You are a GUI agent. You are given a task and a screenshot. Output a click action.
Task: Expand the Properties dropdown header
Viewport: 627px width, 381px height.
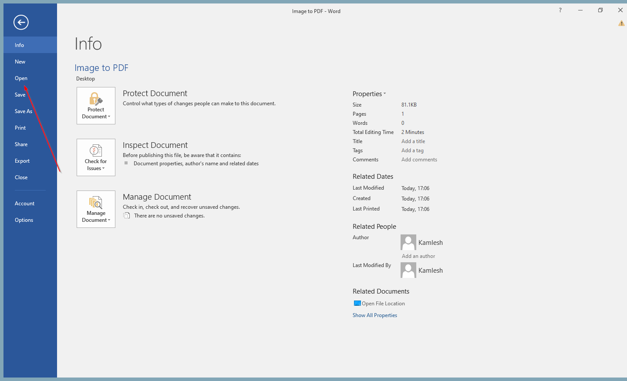369,94
